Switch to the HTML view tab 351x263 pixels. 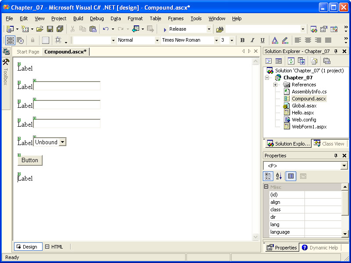click(x=54, y=247)
